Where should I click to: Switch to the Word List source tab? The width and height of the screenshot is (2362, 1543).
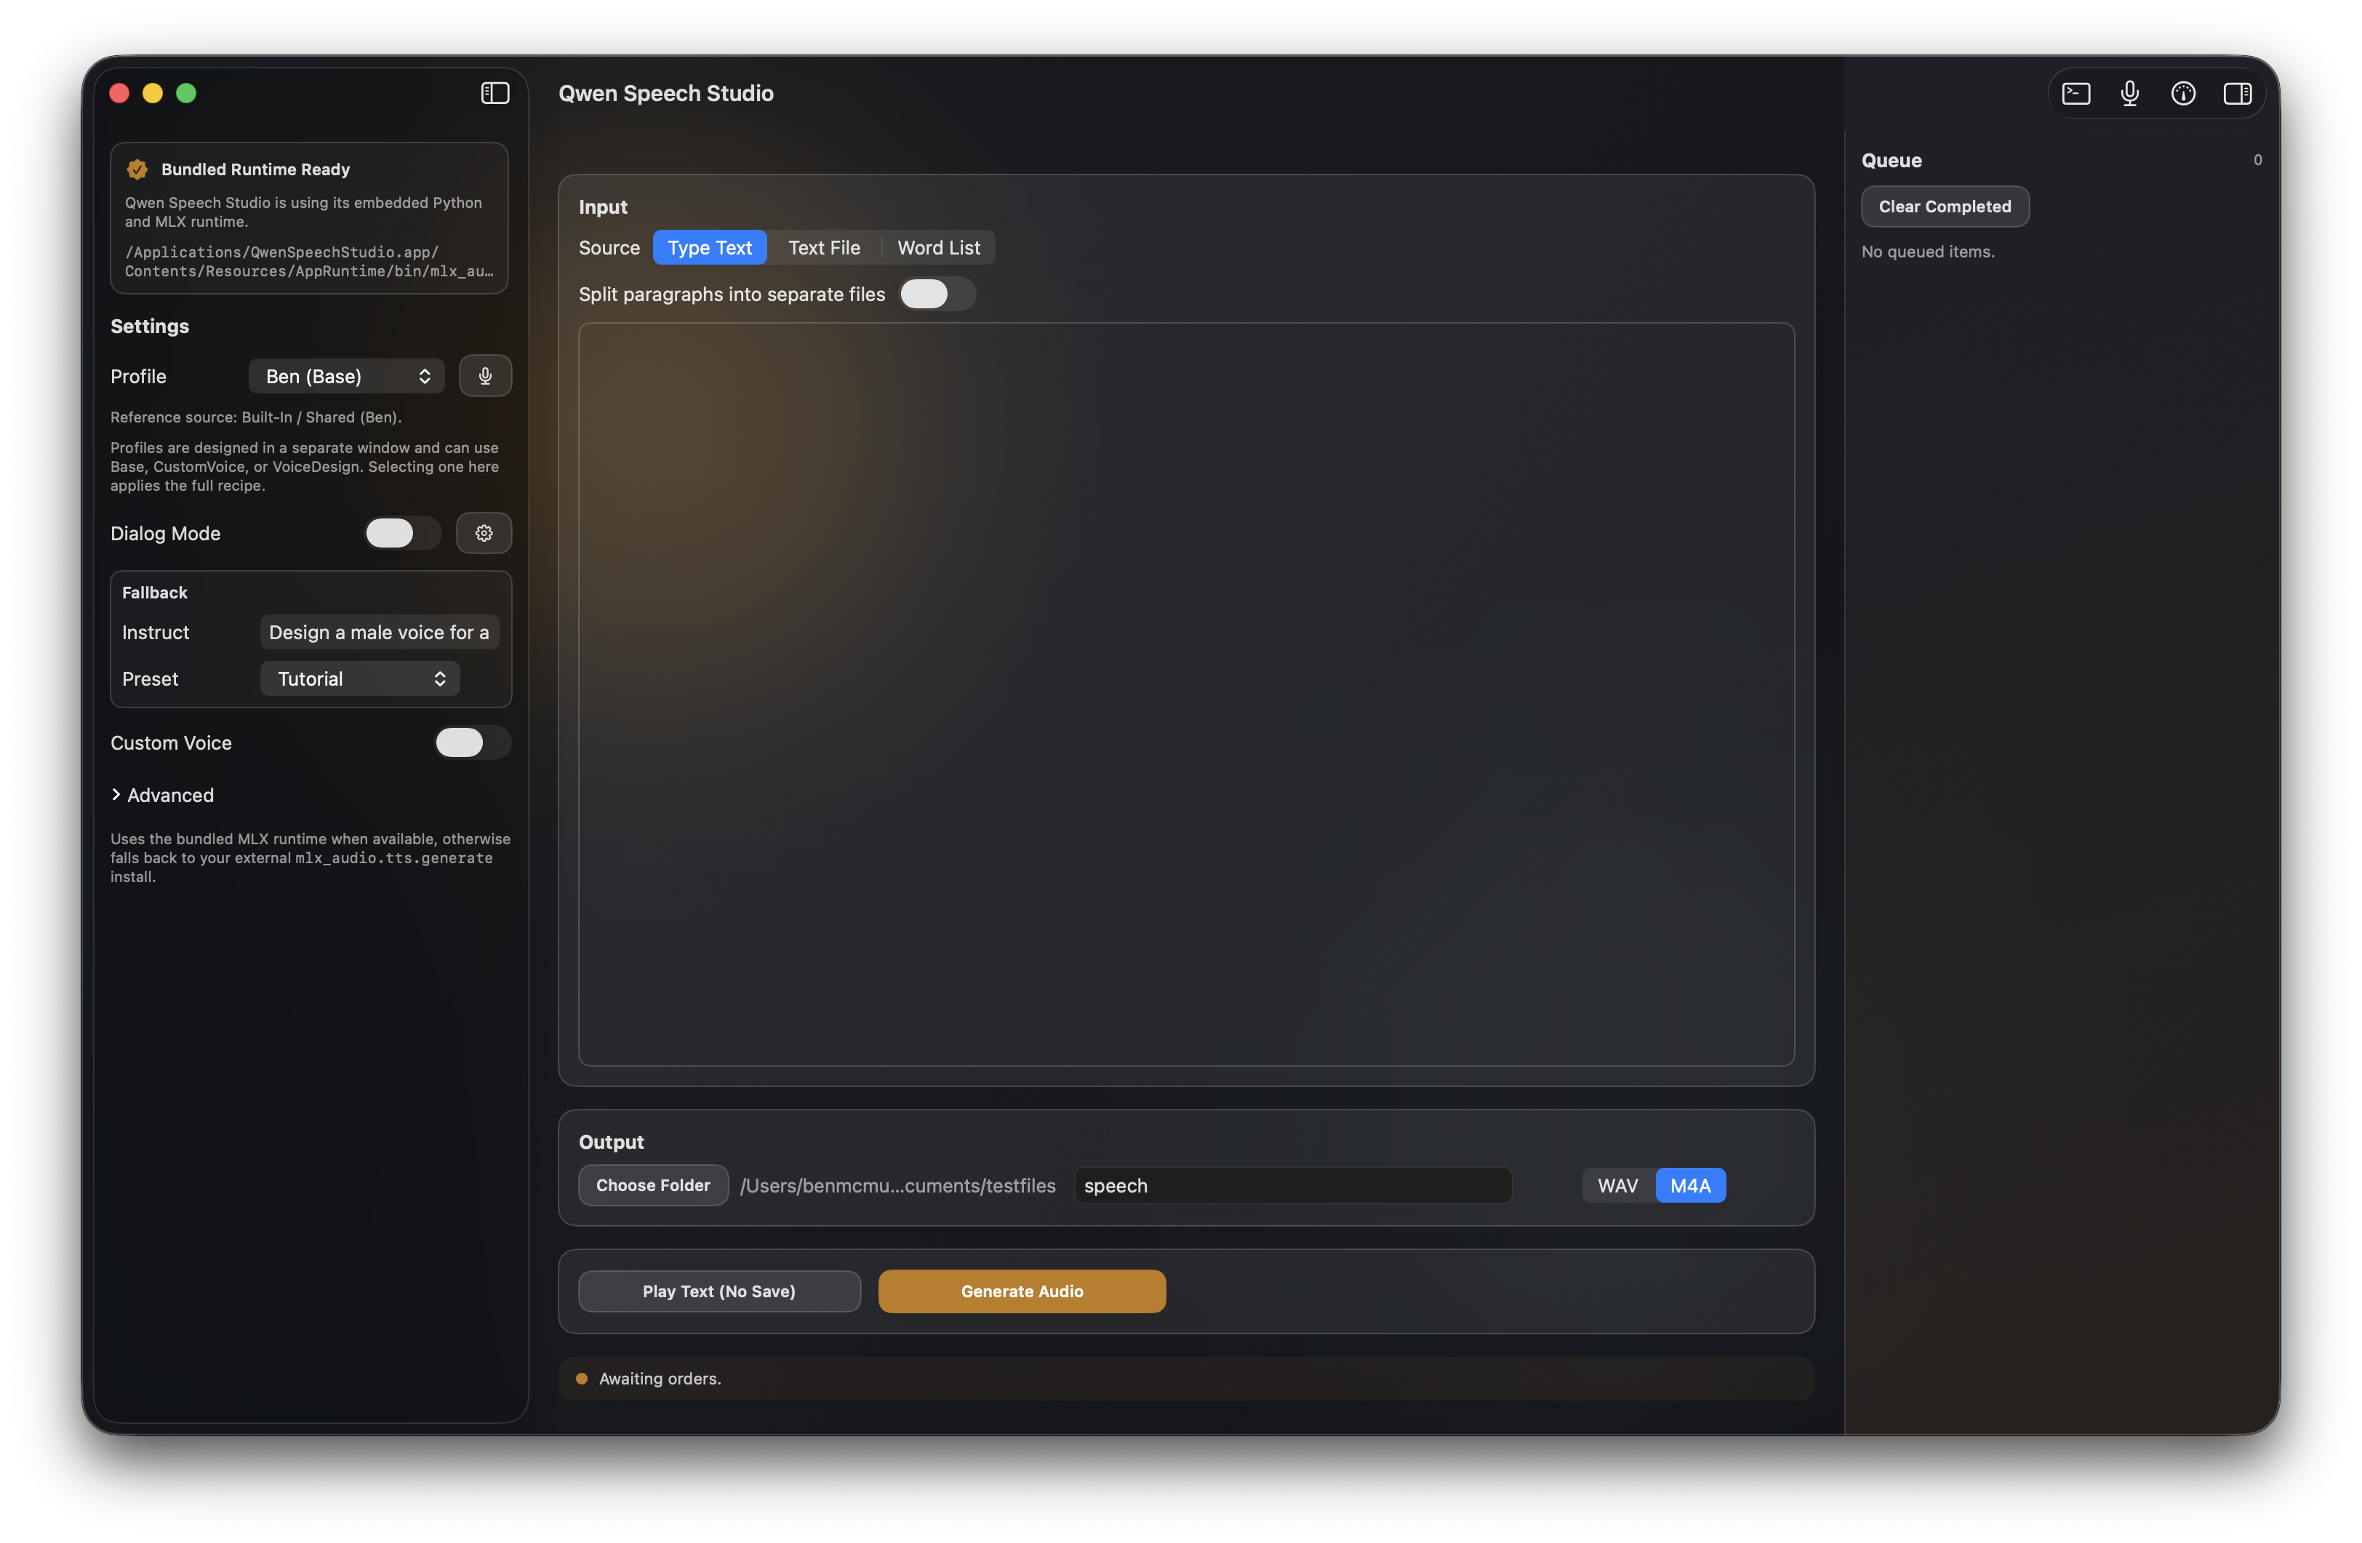click(938, 248)
